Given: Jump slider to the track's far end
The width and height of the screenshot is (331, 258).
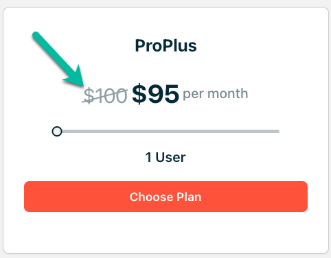Looking at the screenshot, I should pos(277,131).
